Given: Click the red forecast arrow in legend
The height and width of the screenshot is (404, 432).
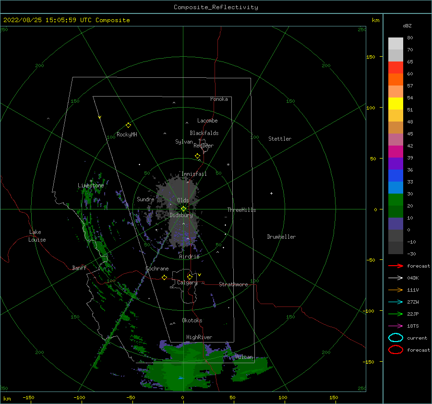Looking at the screenshot, I should [396, 266].
